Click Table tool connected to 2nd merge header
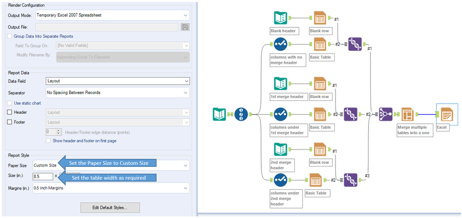This screenshot has width=462, height=218. coord(320,149)
